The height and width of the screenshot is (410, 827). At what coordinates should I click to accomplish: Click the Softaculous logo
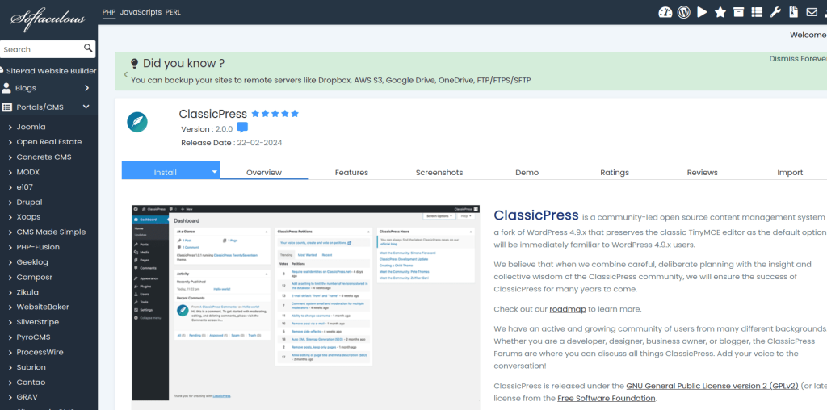48,19
